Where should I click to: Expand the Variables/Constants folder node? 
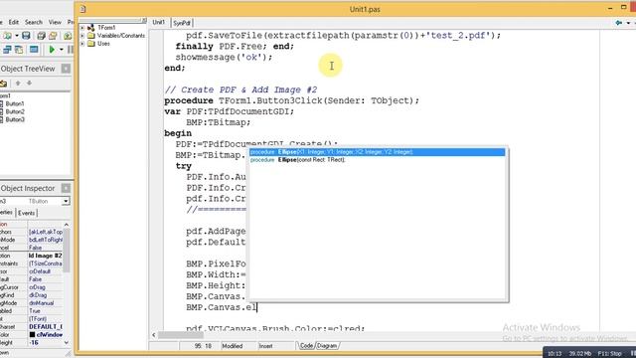pos(82,36)
